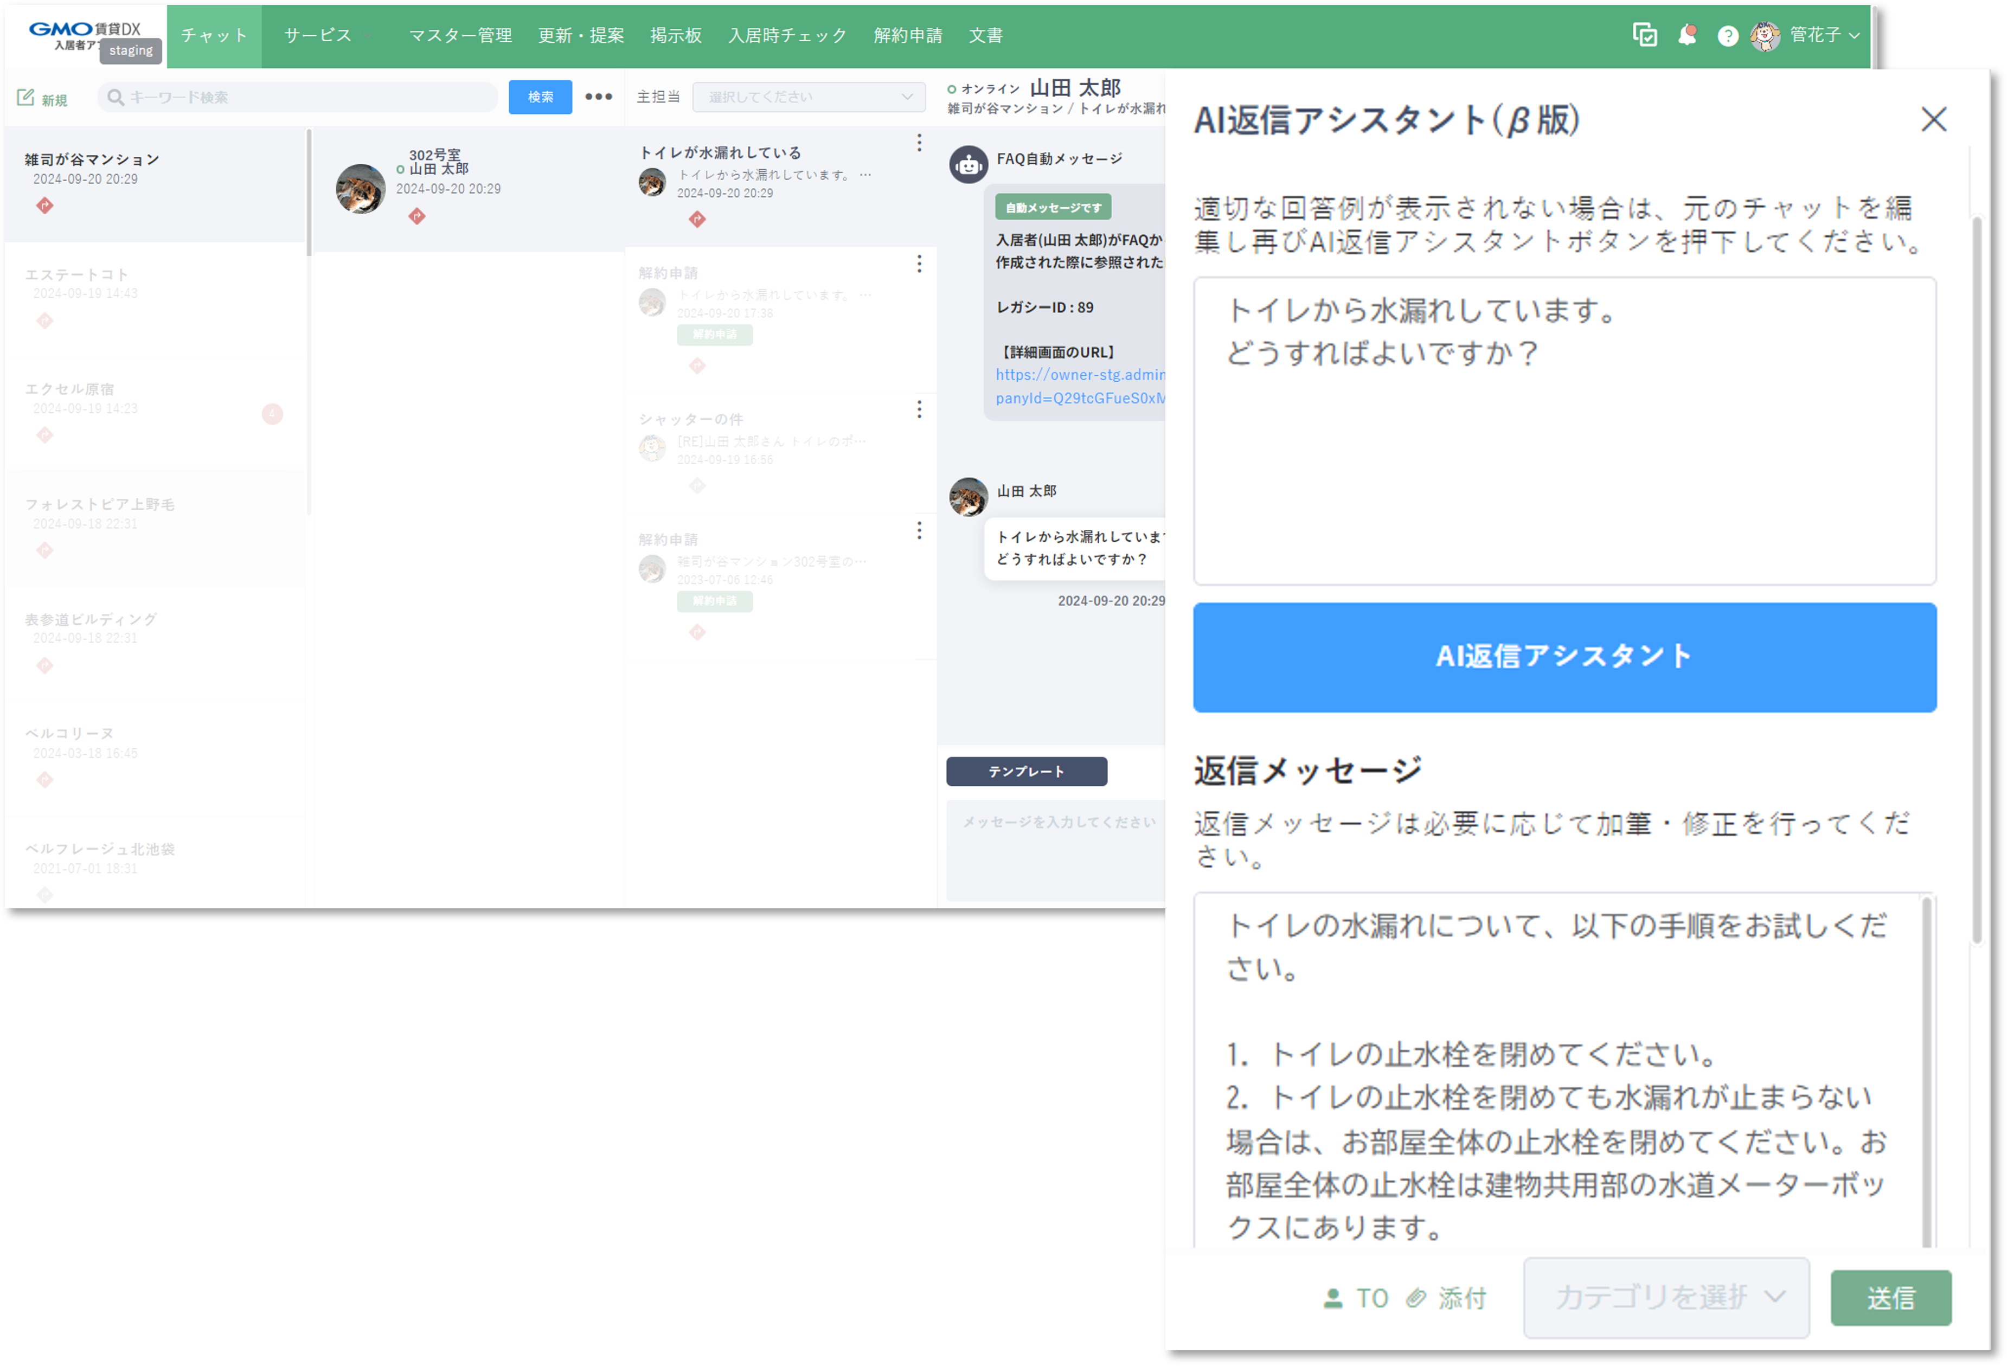Click the magnifier icon in the keyword search field

(116, 97)
